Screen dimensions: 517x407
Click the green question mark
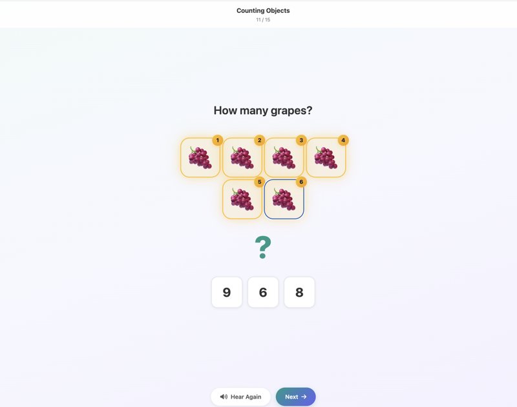click(x=263, y=248)
